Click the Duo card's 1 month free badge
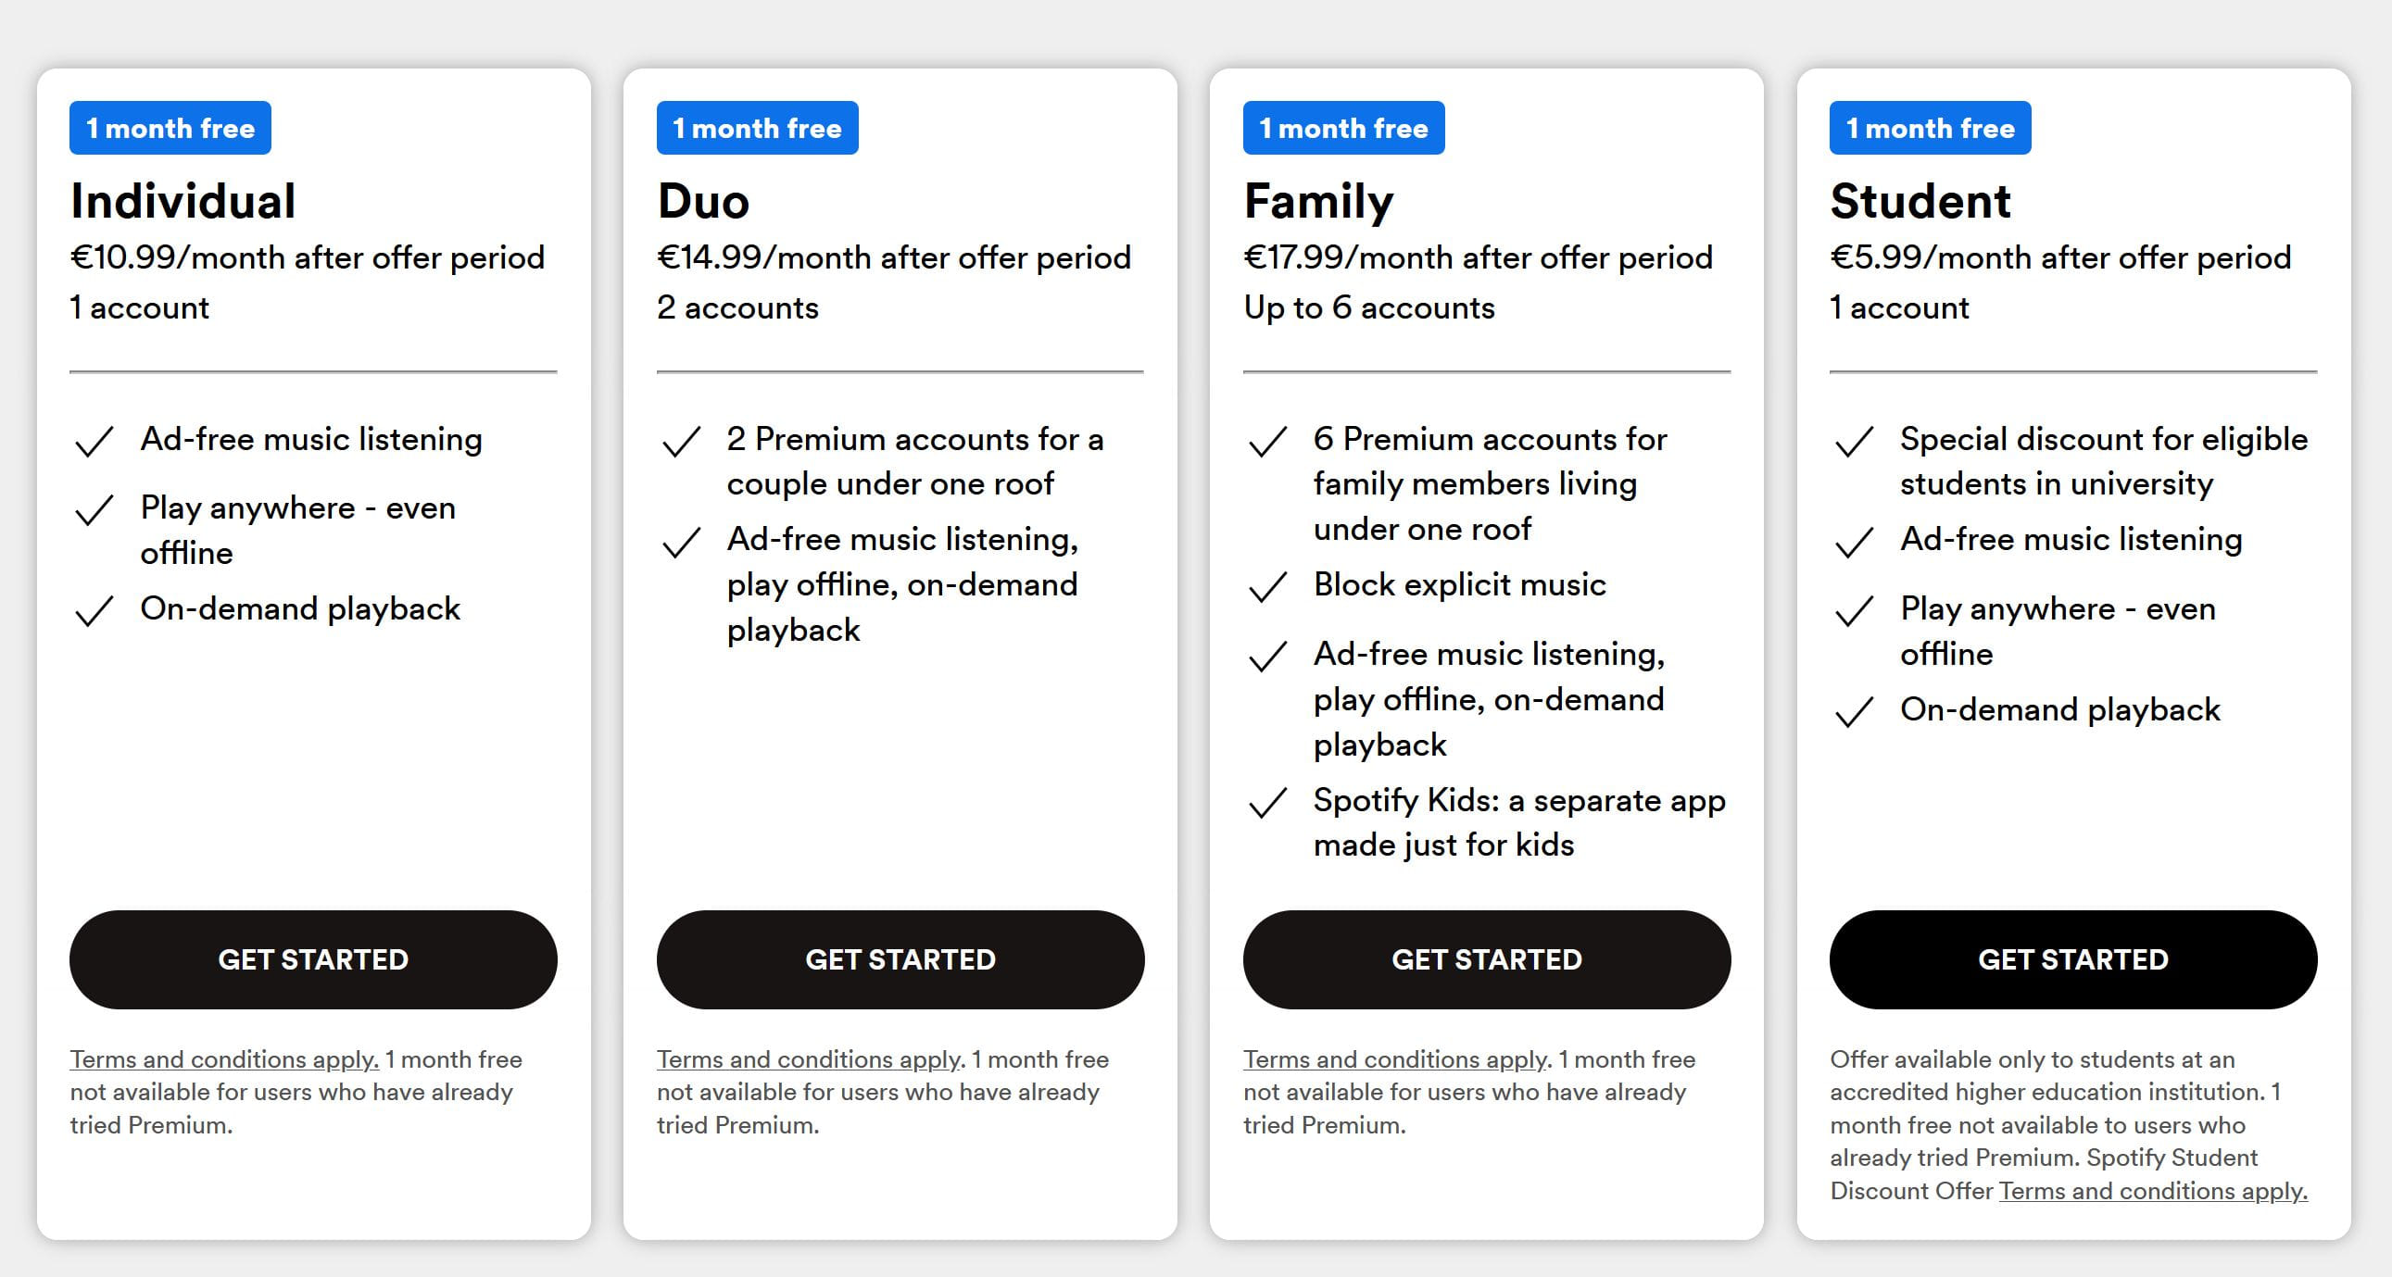The image size is (2392, 1277). (757, 128)
